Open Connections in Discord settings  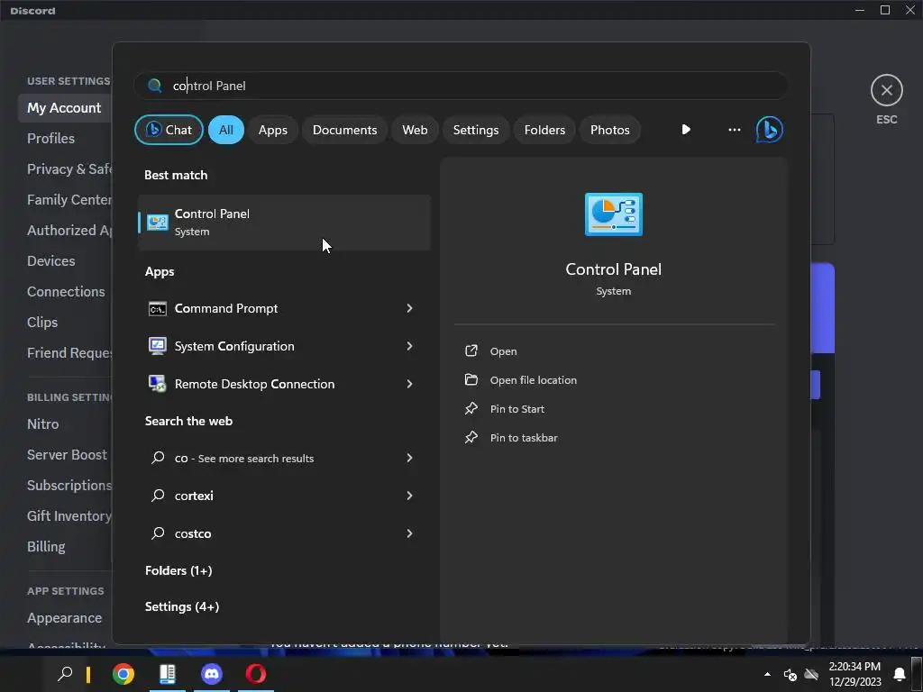[66, 291]
